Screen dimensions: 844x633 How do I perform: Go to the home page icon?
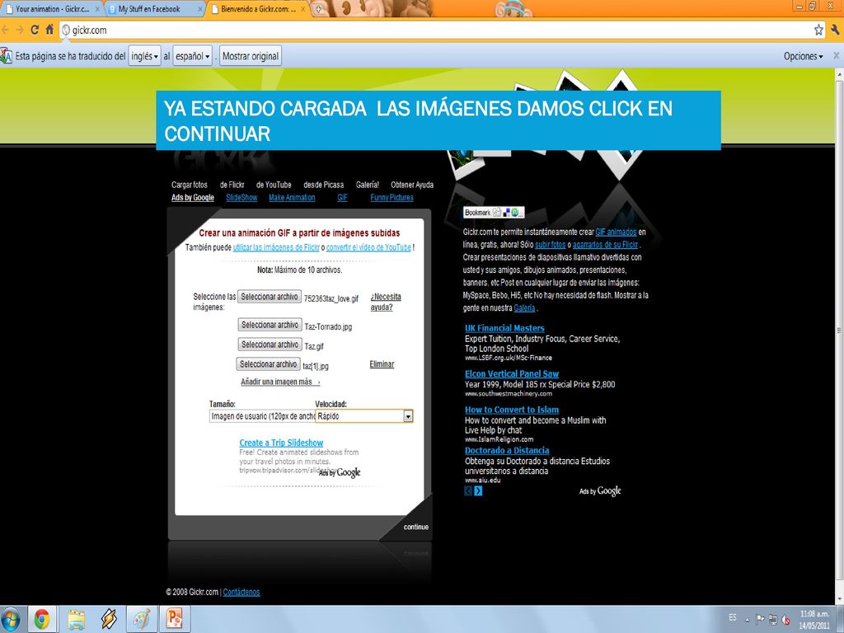coord(49,30)
